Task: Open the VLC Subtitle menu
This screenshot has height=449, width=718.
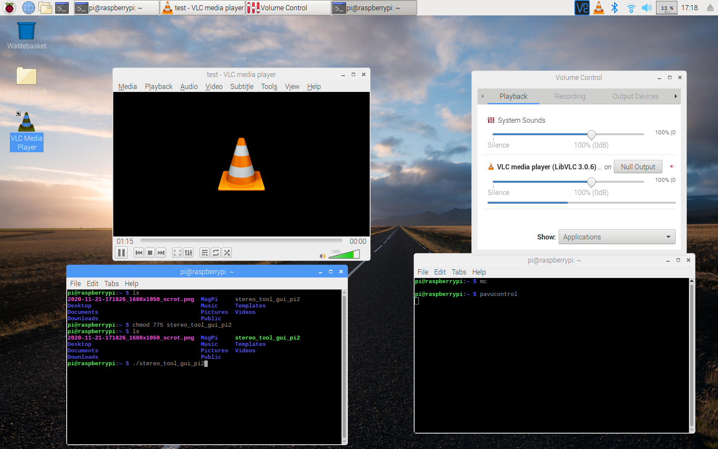Action: click(x=242, y=86)
